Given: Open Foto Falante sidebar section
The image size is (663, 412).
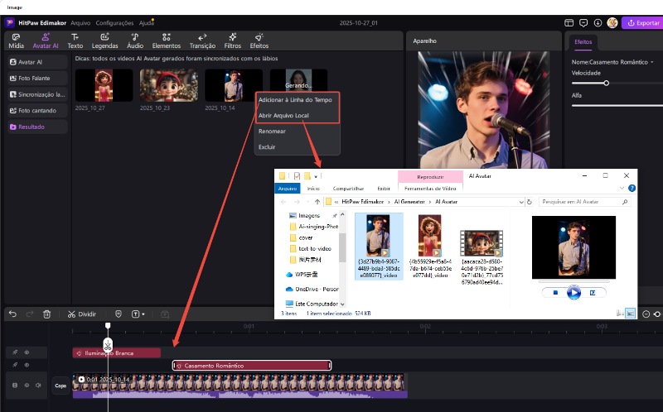Looking at the screenshot, I should coord(37,78).
